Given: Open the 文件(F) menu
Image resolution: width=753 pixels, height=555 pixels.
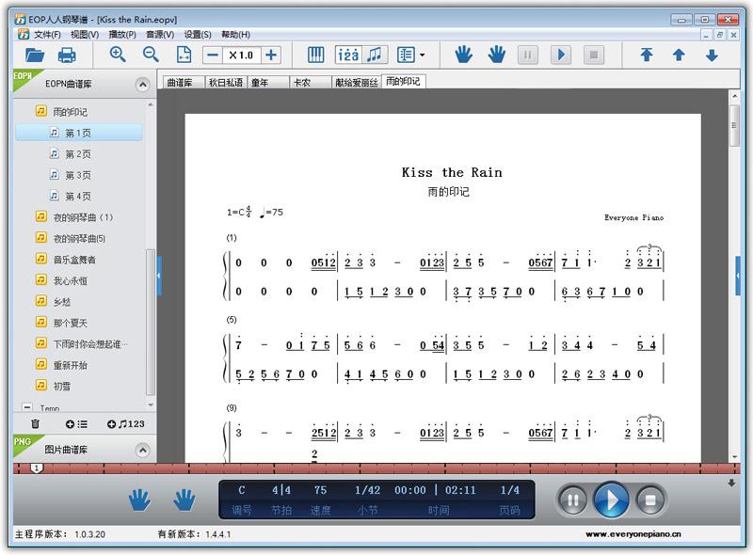Looking at the screenshot, I should [x=47, y=35].
